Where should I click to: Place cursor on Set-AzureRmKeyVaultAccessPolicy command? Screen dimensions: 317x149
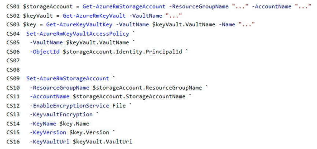78,34
